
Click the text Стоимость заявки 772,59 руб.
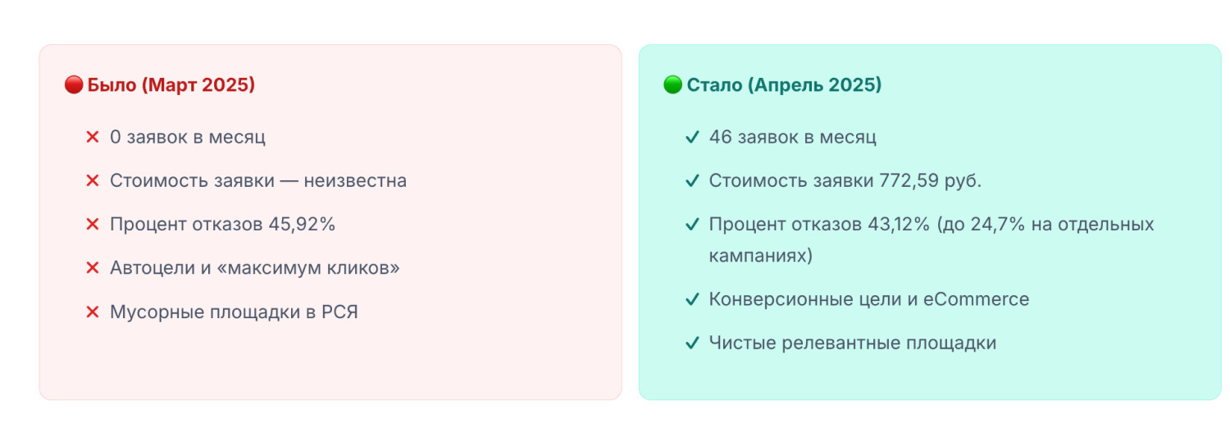(x=845, y=180)
